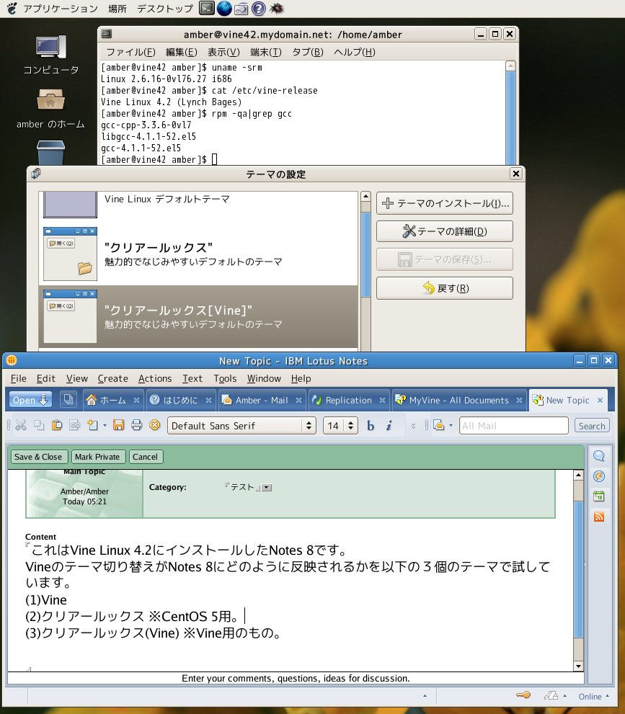Open the amber のホーム folder icon

click(50, 99)
